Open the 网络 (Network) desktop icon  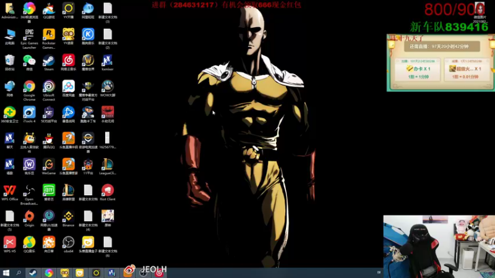click(x=9, y=88)
